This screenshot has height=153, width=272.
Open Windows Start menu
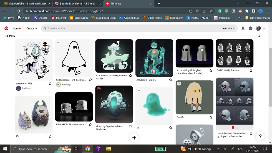[5, 149]
